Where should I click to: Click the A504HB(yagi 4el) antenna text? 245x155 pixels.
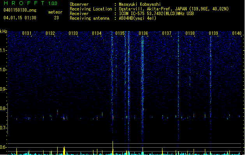click(x=137, y=18)
